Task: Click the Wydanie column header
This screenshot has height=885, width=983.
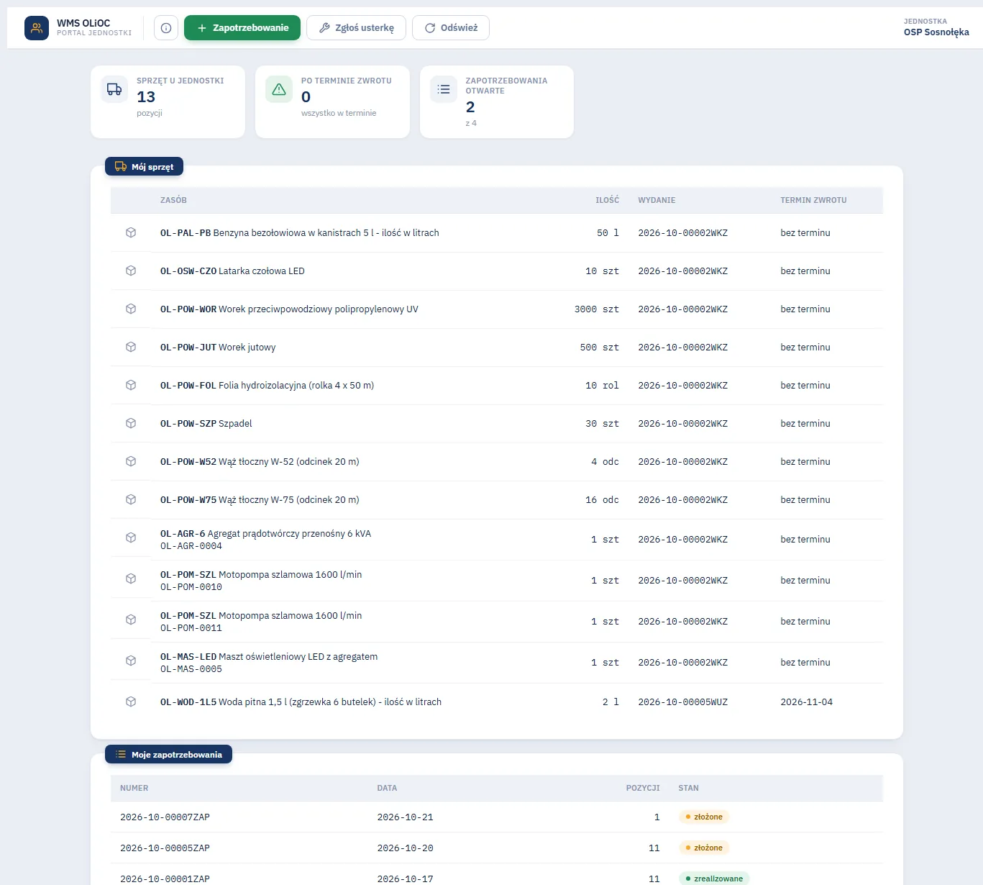Action: 657,200
